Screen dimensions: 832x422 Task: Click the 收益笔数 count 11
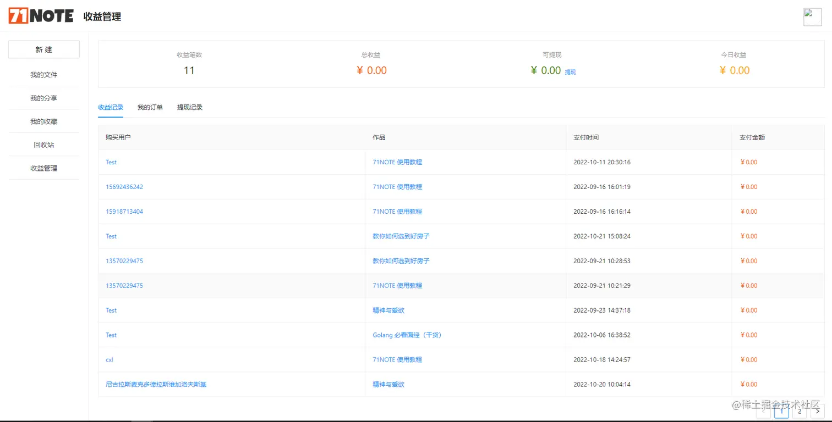tap(189, 70)
